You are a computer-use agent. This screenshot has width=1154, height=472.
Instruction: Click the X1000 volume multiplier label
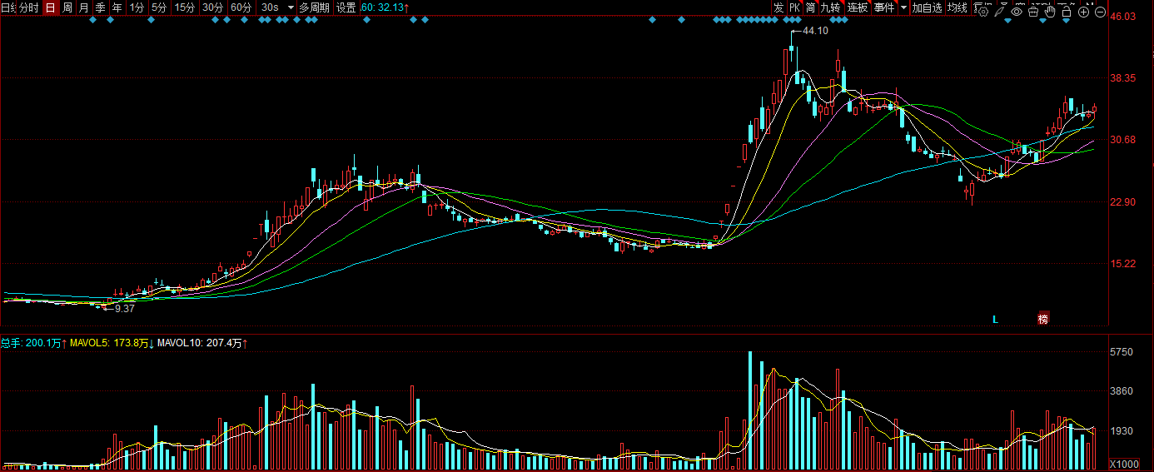(x=1125, y=464)
